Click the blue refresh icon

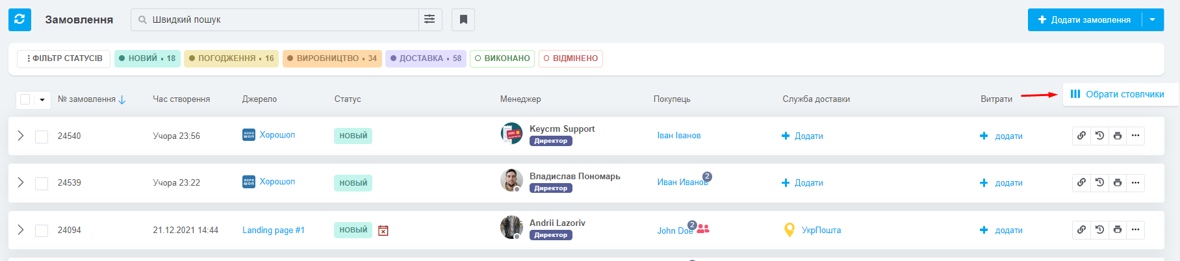tap(19, 19)
